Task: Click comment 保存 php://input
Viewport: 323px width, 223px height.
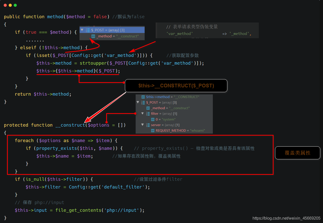Action: [x=39, y=203]
